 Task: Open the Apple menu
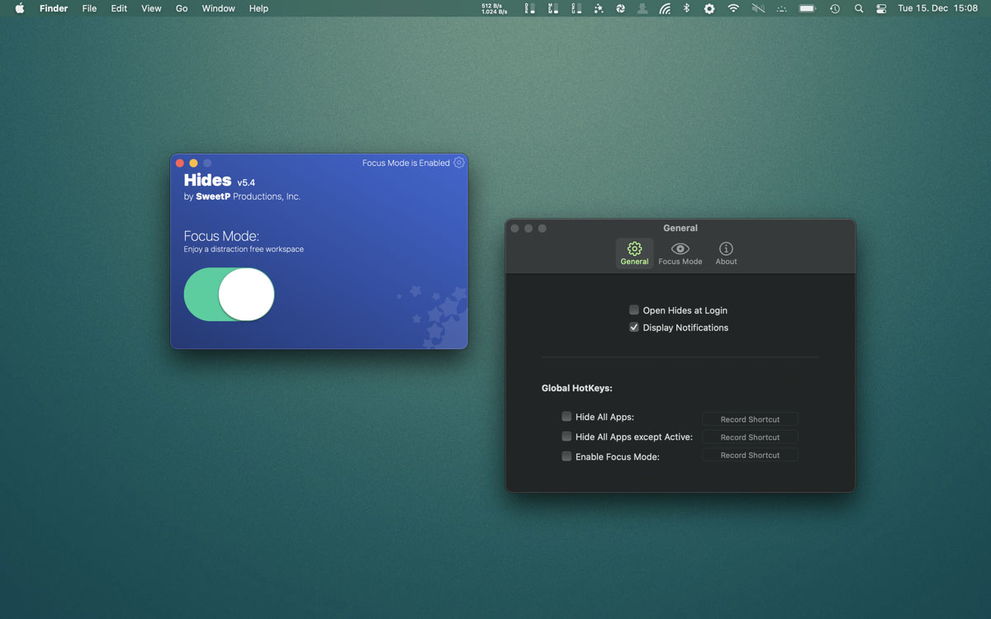pos(20,8)
